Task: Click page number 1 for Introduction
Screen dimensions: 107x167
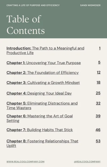Action: (x=100, y=48)
